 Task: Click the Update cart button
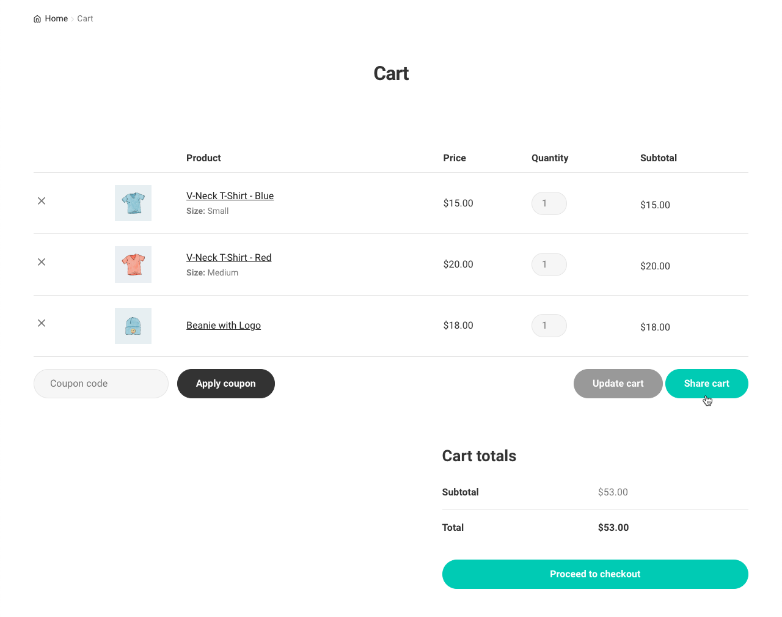pos(618,384)
